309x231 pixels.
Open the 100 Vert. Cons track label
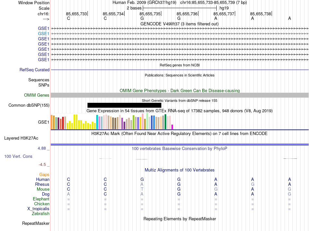tap(18, 156)
